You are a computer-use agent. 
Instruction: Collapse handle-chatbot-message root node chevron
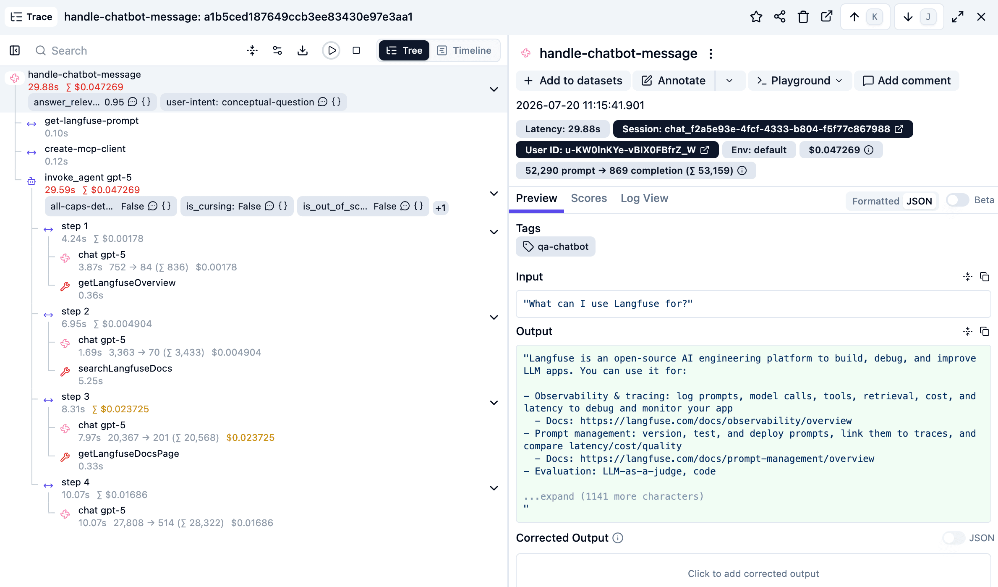[x=494, y=89]
